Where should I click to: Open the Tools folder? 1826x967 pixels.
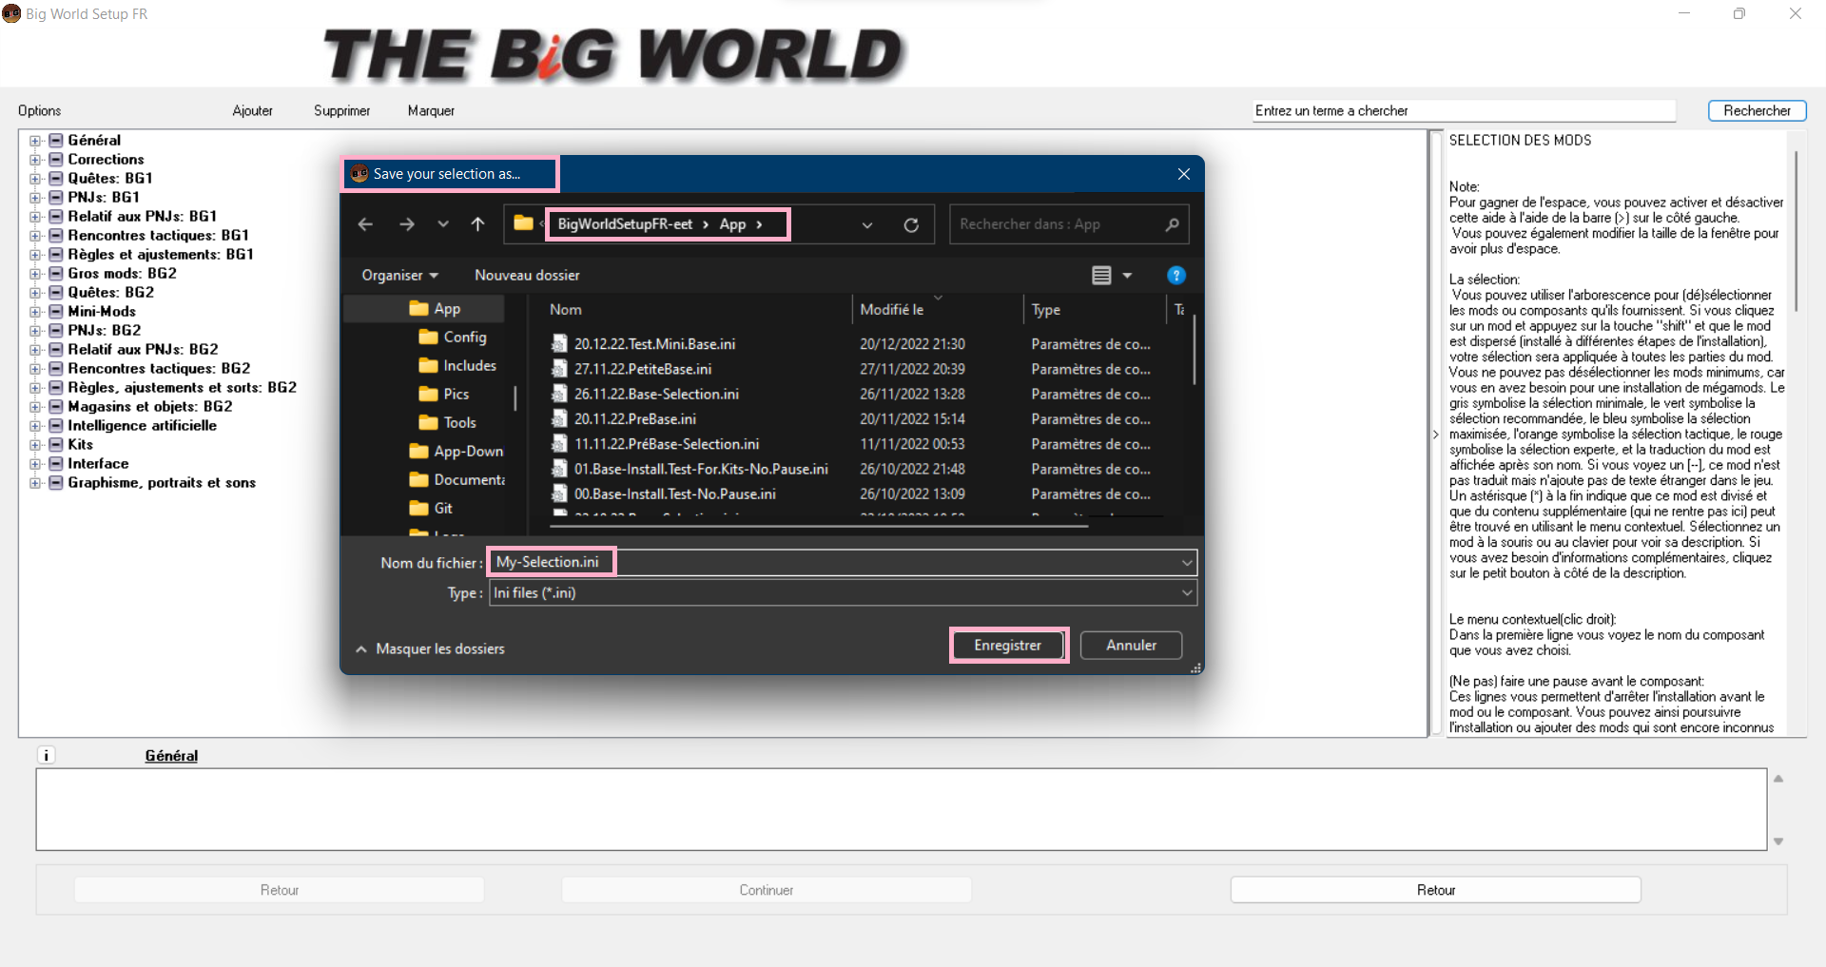point(447,423)
